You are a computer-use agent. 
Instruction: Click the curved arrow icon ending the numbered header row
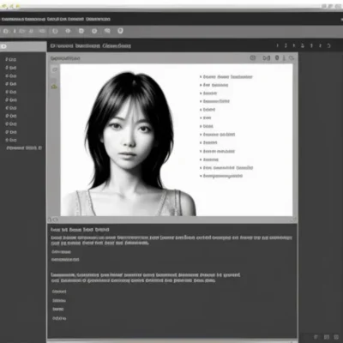tap(329, 45)
